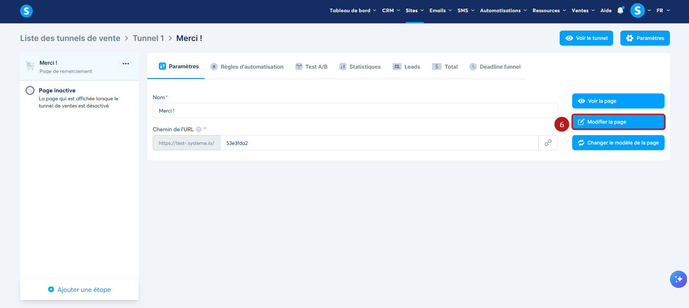Click the systeme.io S logo
689x308 pixels.
point(26,11)
